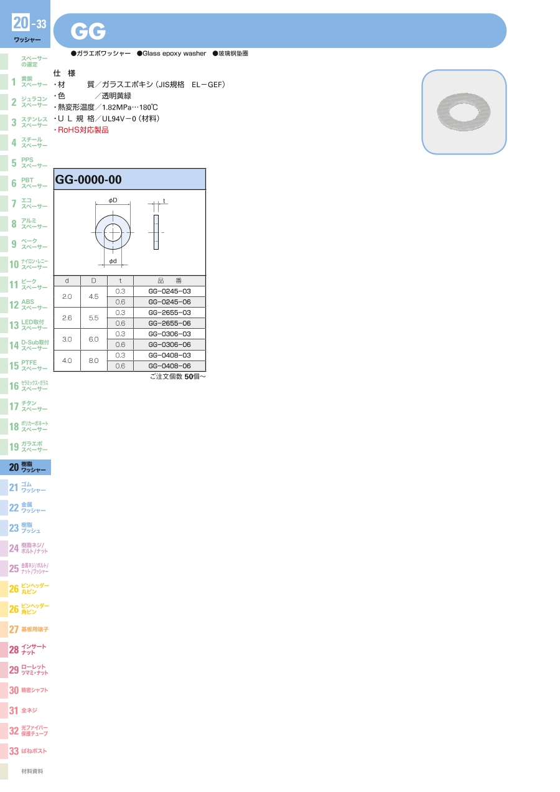Open section 33 spring post tab
The width and height of the screenshot is (560, 792).
point(26,751)
